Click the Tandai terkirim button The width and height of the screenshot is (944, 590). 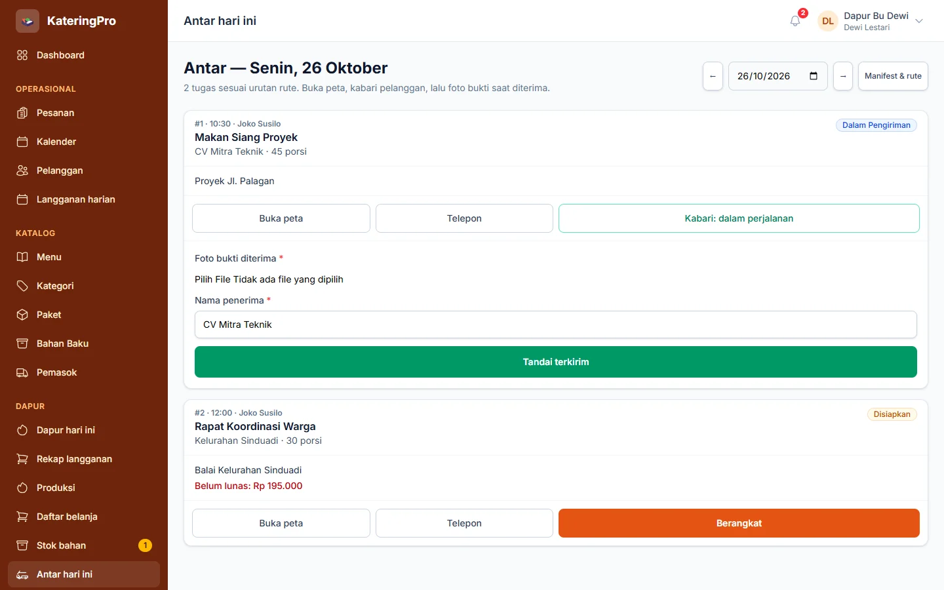(x=556, y=362)
